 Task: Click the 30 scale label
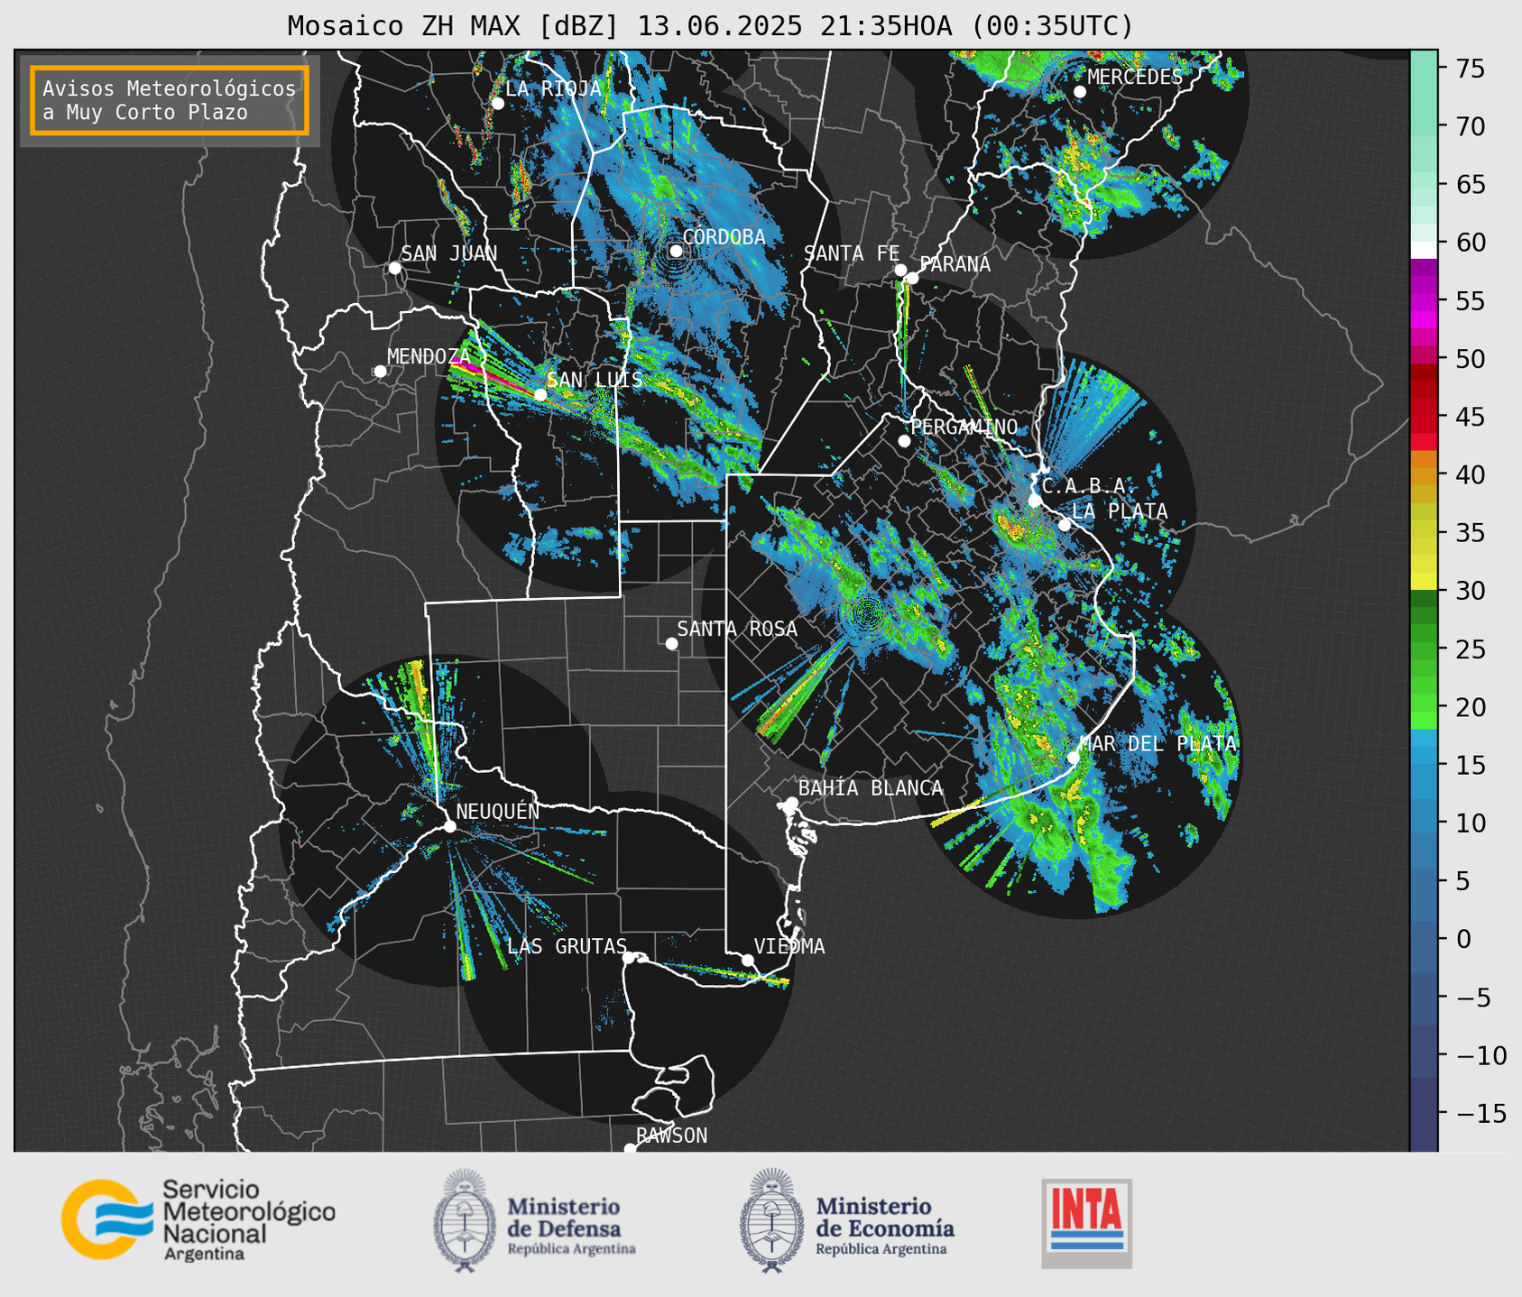point(1470,591)
